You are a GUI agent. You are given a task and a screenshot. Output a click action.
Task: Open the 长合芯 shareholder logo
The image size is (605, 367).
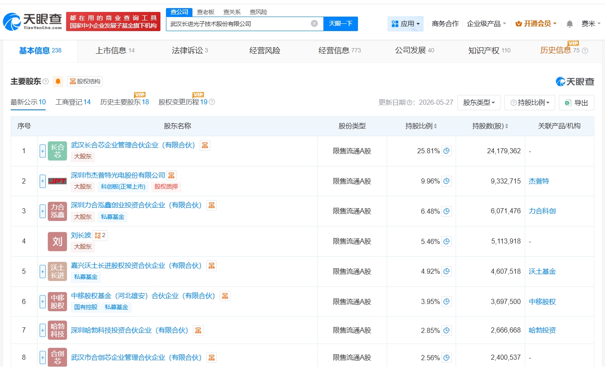(x=58, y=151)
